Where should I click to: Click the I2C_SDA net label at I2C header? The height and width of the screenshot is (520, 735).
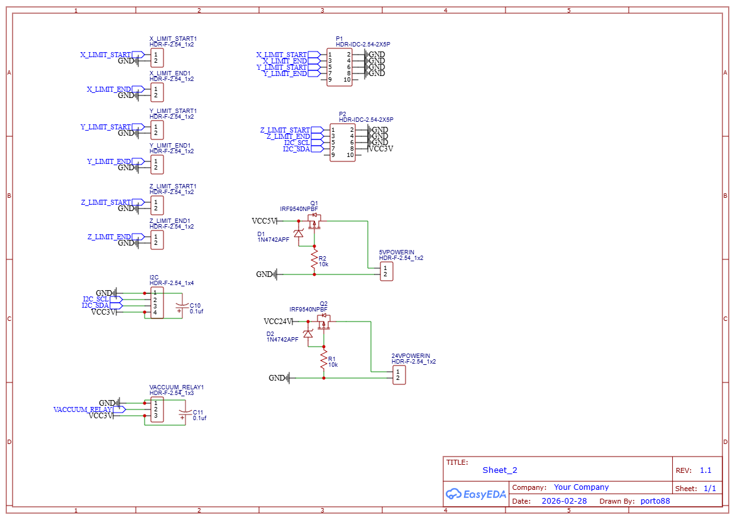(95, 306)
